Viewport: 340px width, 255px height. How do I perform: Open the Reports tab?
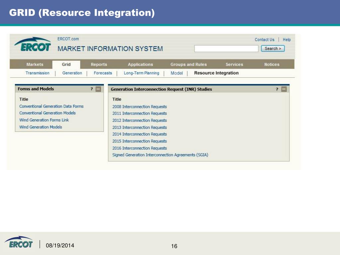tap(99, 64)
